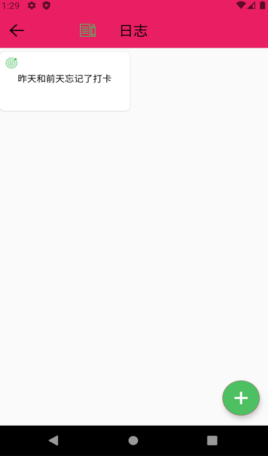Open recent apps with the square button
The height and width of the screenshot is (456, 268).
coord(212,441)
